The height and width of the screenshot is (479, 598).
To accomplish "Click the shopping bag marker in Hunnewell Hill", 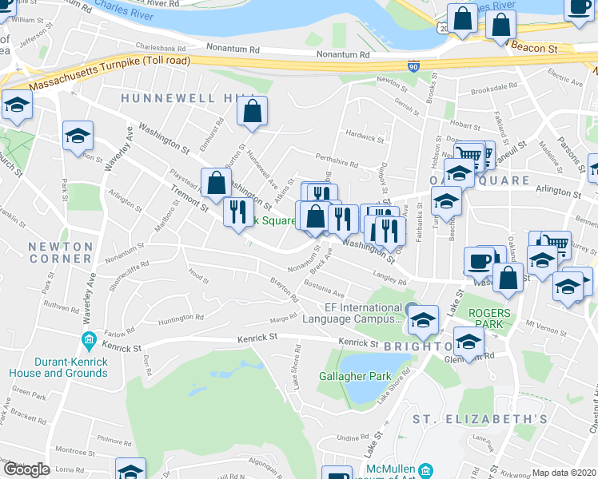I will click(x=252, y=113).
